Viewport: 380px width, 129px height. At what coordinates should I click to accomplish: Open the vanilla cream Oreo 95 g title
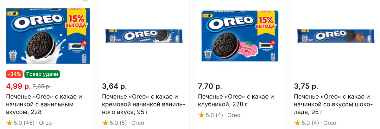(x=143, y=104)
